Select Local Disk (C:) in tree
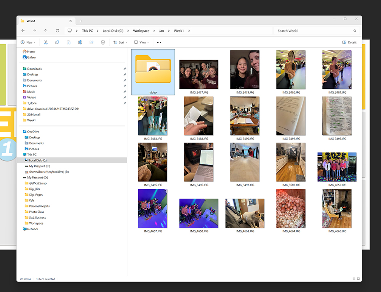381x292 pixels. coord(72,160)
